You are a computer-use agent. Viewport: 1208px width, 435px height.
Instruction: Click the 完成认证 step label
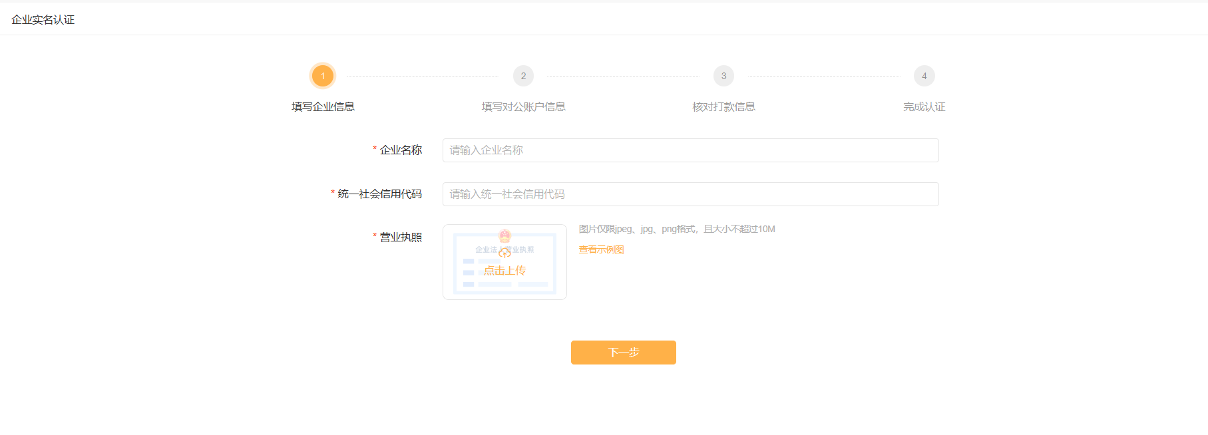pos(924,107)
